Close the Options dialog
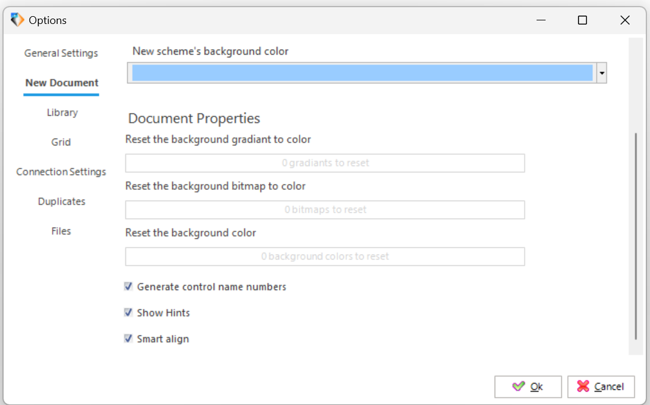This screenshot has height=405, width=650. pyautogui.click(x=625, y=20)
